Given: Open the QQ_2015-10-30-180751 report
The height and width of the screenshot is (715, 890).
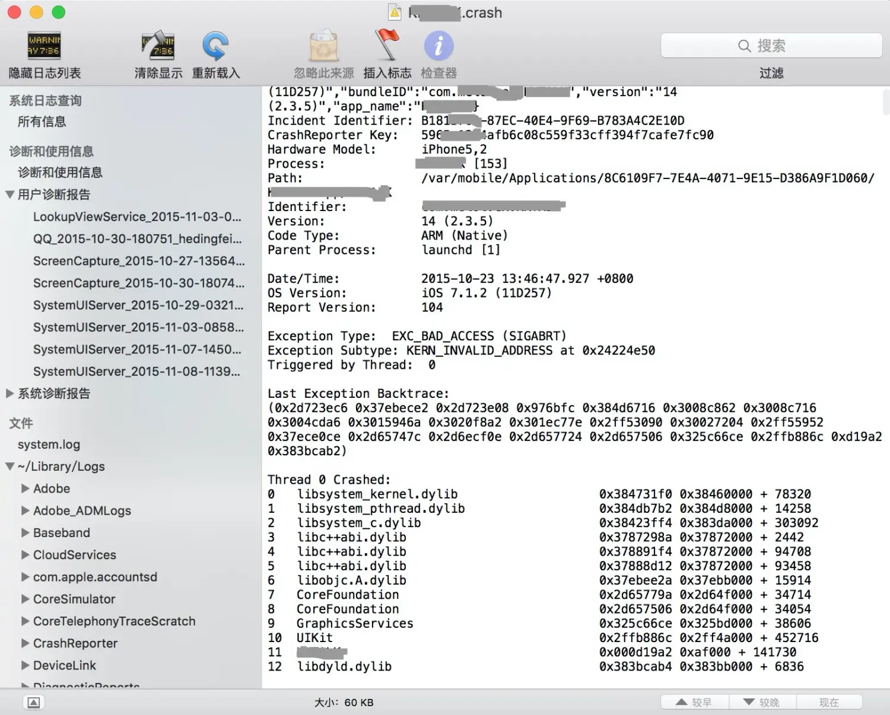Looking at the screenshot, I should tap(137, 239).
